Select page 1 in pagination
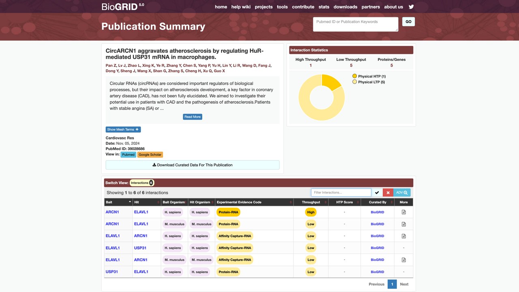This screenshot has width=519, height=292. pyautogui.click(x=392, y=284)
